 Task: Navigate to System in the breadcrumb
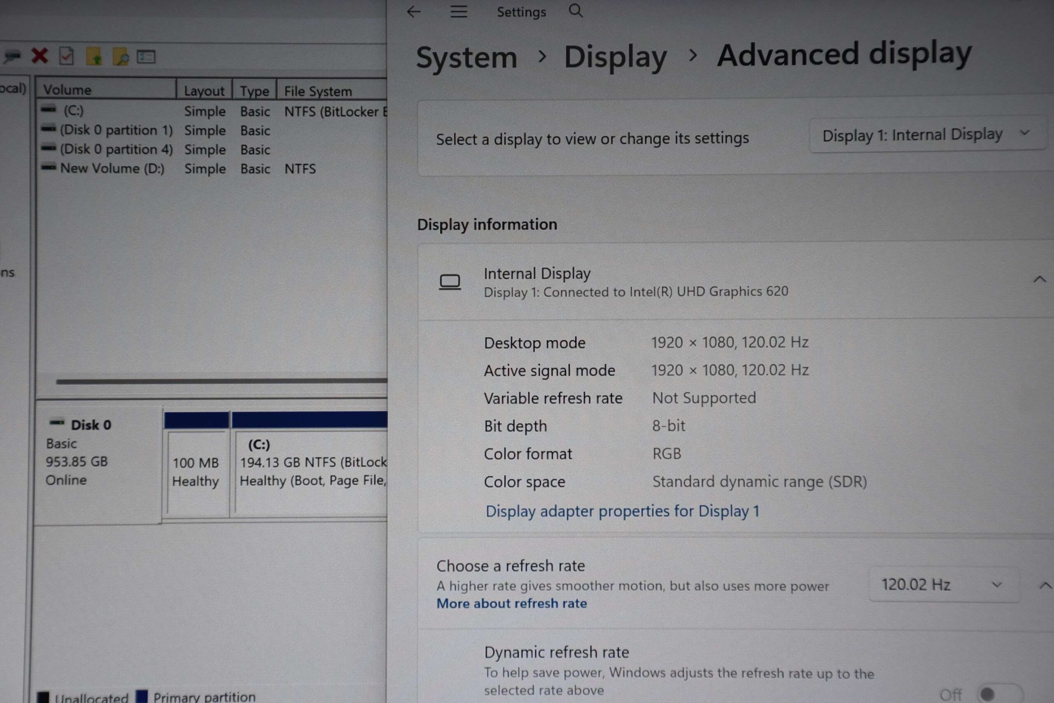[x=466, y=57]
